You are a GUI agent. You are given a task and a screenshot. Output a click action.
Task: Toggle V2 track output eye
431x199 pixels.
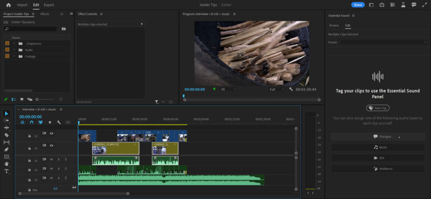(x=51, y=133)
